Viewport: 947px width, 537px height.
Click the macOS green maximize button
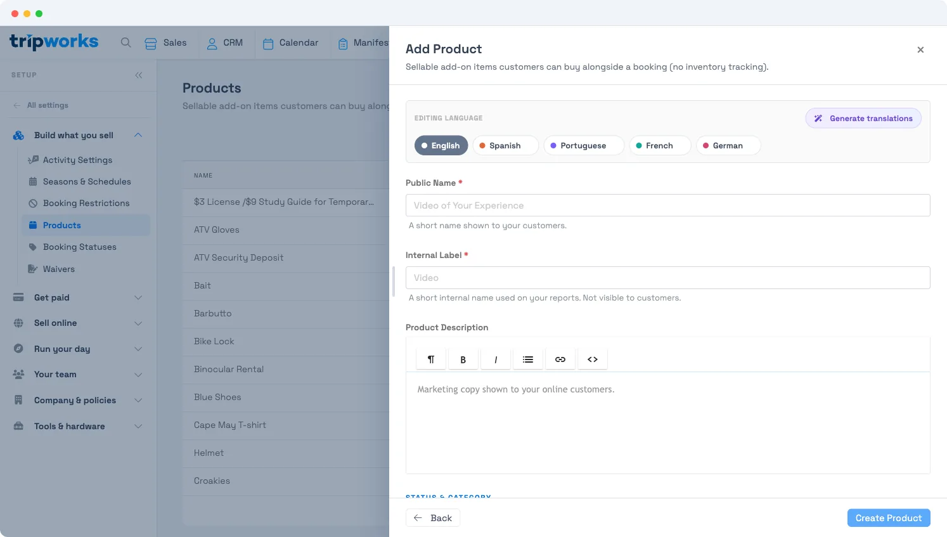tap(39, 13)
